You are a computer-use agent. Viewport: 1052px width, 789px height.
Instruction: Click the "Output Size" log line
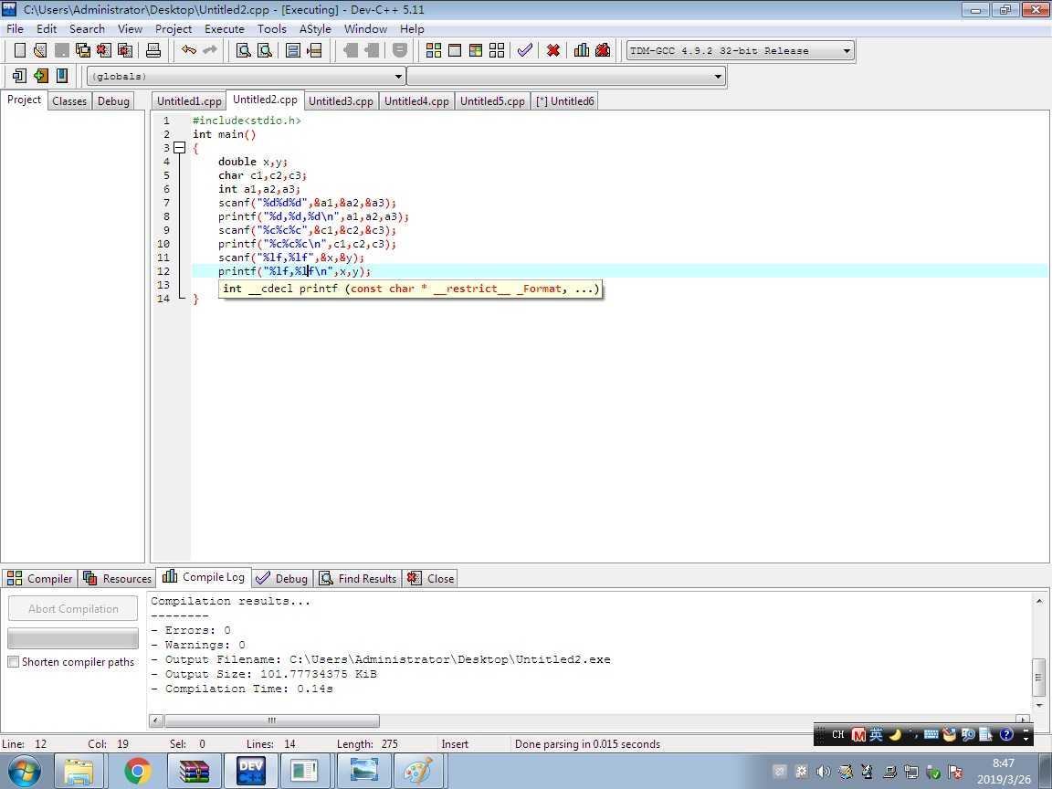264,674
